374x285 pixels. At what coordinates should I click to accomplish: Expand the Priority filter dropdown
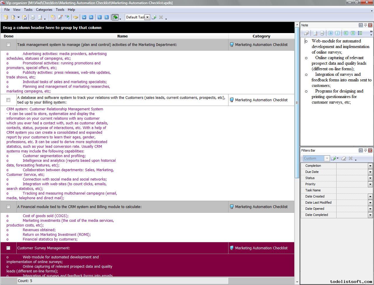(370, 184)
